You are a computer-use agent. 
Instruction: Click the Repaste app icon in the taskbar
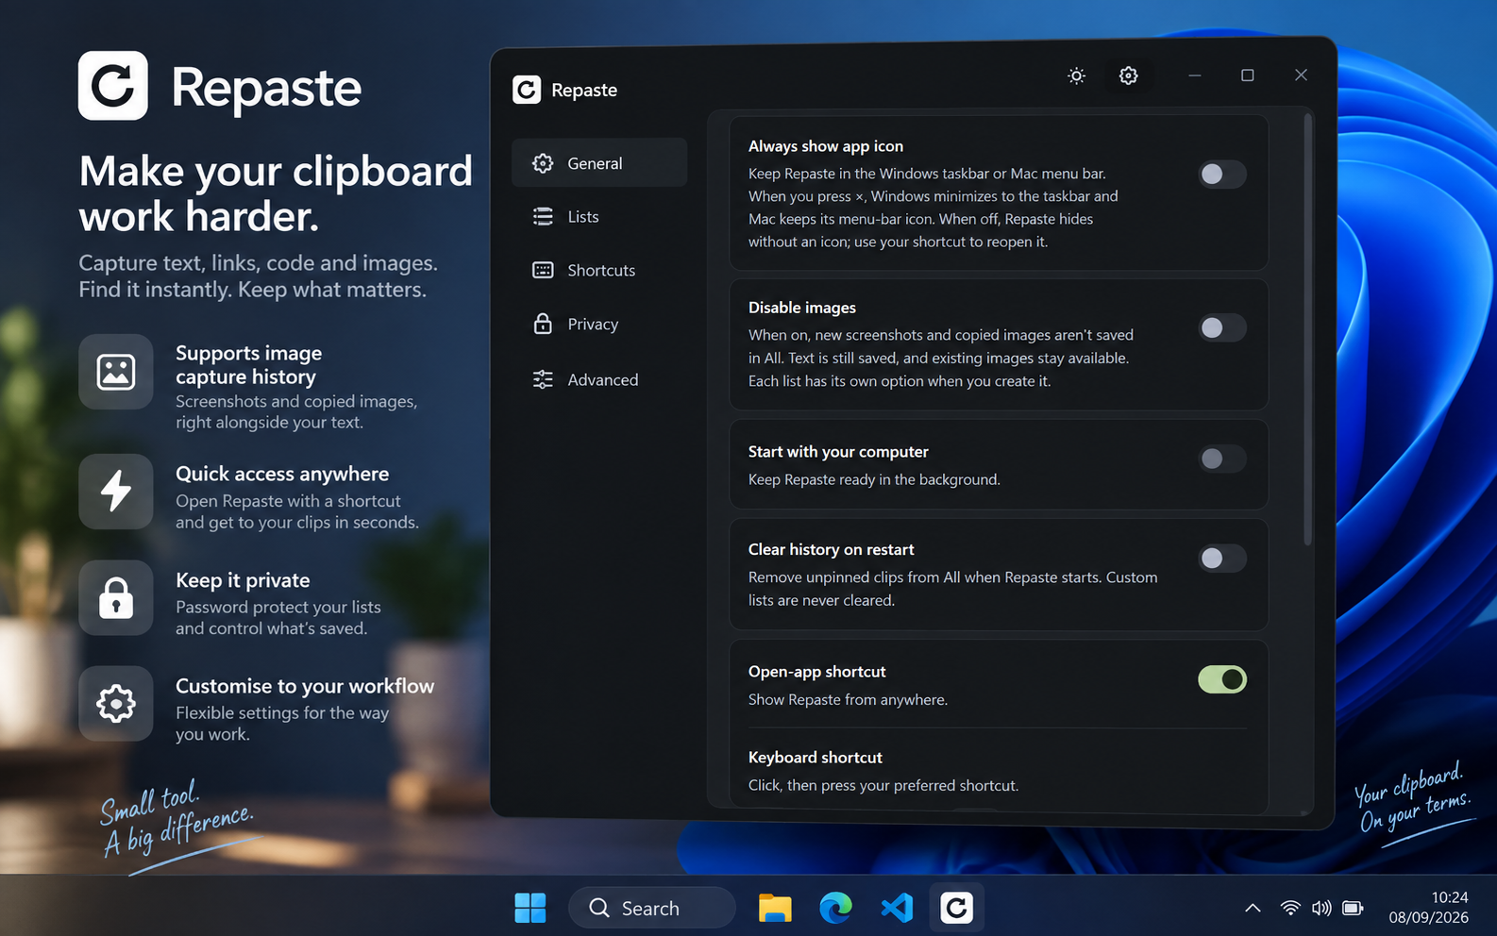pyautogui.click(x=956, y=908)
